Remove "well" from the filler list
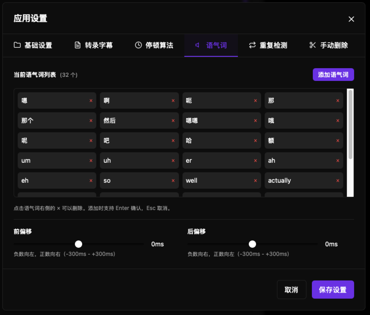 [255, 180]
